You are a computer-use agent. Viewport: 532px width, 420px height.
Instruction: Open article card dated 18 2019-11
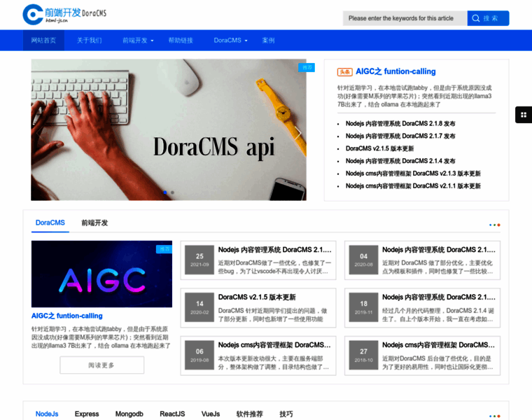(x=422, y=308)
